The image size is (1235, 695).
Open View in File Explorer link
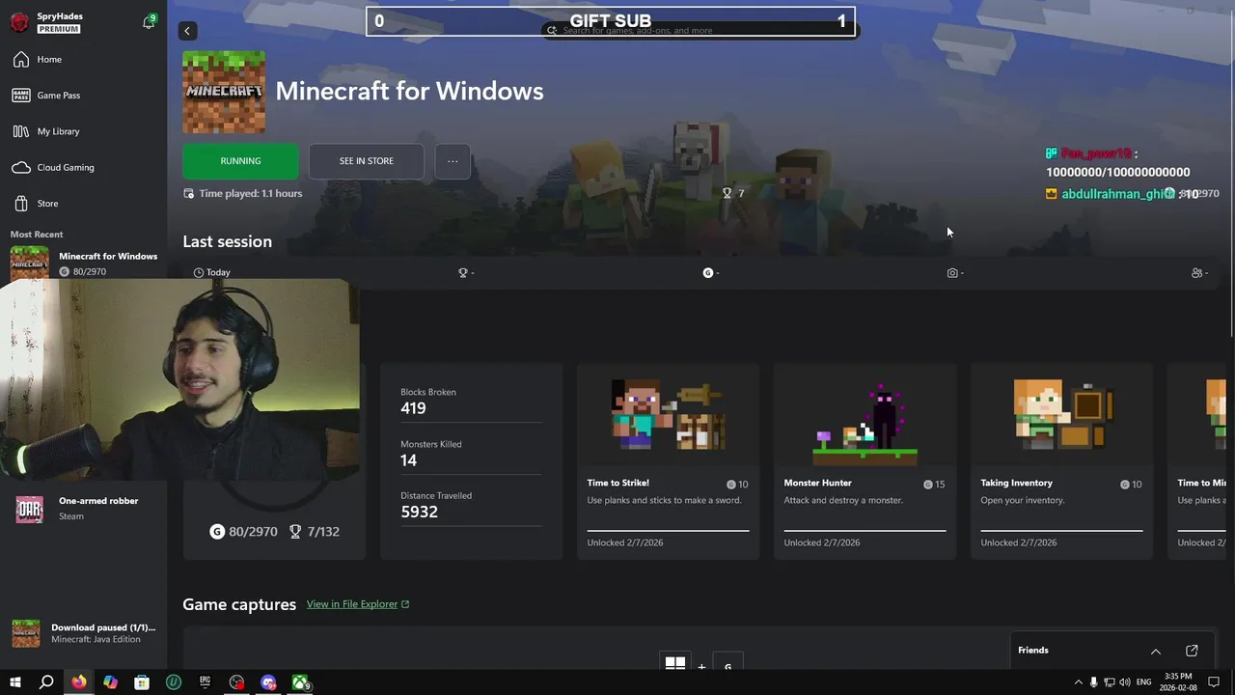[x=358, y=604]
